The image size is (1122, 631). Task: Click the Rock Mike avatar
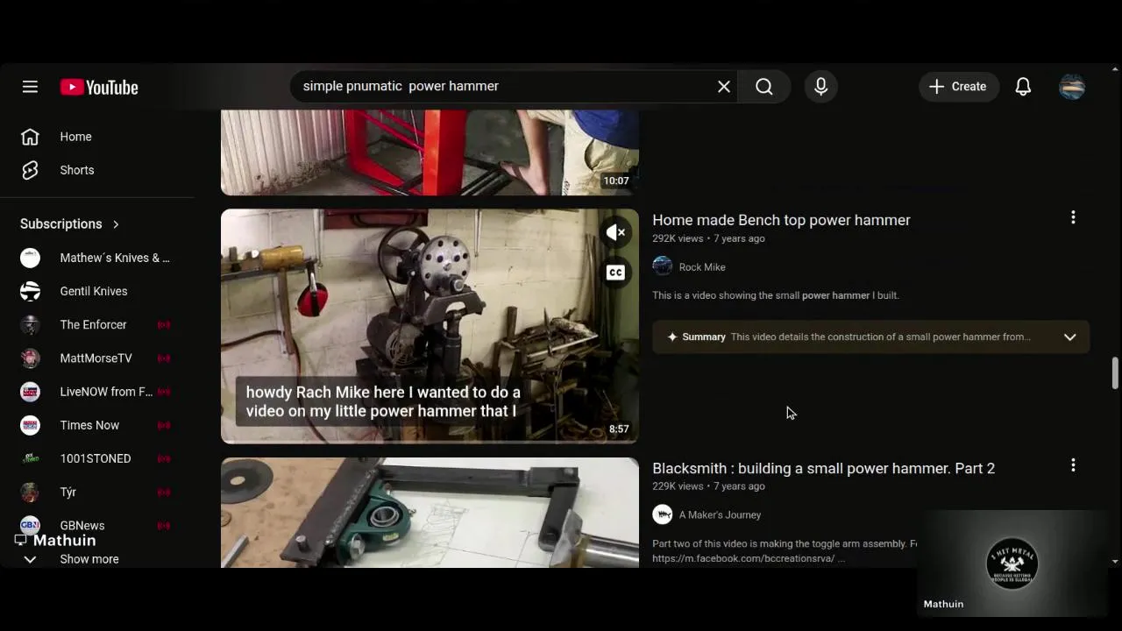[663, 266]
